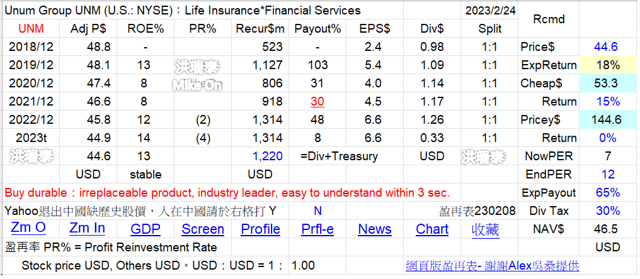Select the Yahoo退出中國 instruction text
Viewport: 640px width, 279px height.
coord(140,211)
